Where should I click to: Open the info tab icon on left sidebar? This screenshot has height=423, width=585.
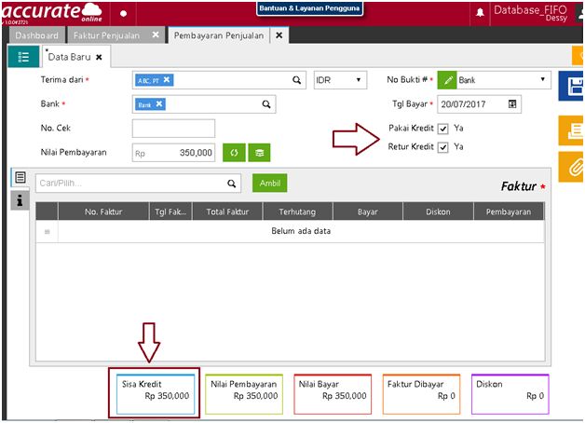(x=20, y=200)
